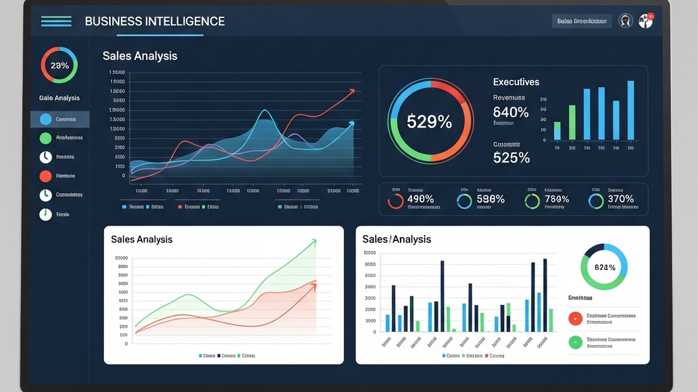698x392 pixels.
Task: Select the Gale Analysis sidebar heading
Action: click(60, 98)
